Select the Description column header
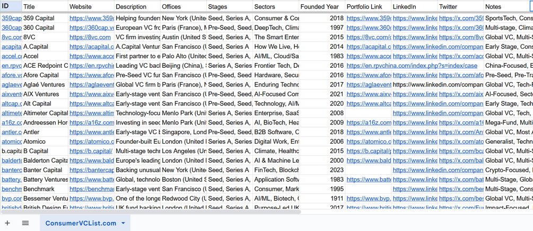The width and height of the screenshot is (533, 231). tap(137, 6)
